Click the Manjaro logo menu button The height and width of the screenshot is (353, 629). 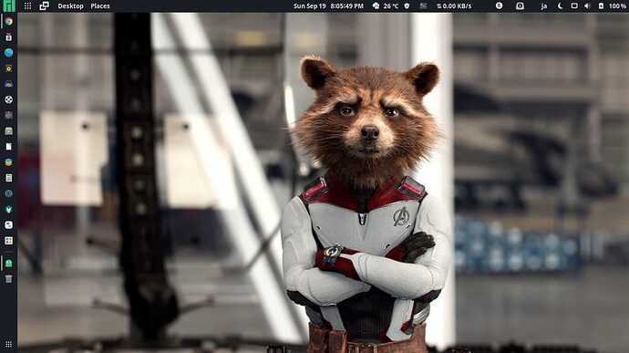point(8,5)
